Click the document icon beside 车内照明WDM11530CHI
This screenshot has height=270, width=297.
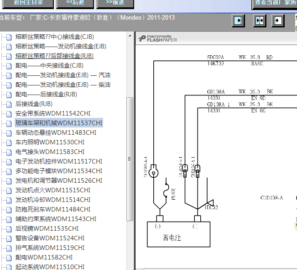coord(9,143)
